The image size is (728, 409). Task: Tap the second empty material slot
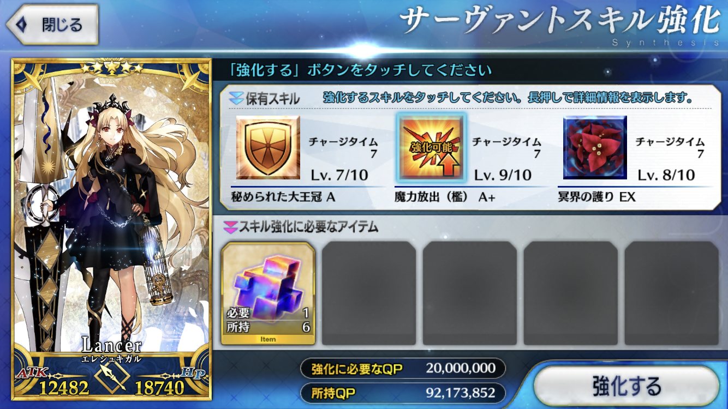(369, 293)
